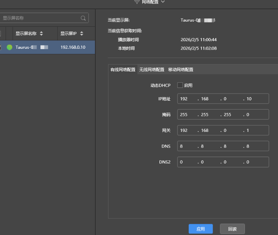Click the 掩码 input field

tap(223, 115)
